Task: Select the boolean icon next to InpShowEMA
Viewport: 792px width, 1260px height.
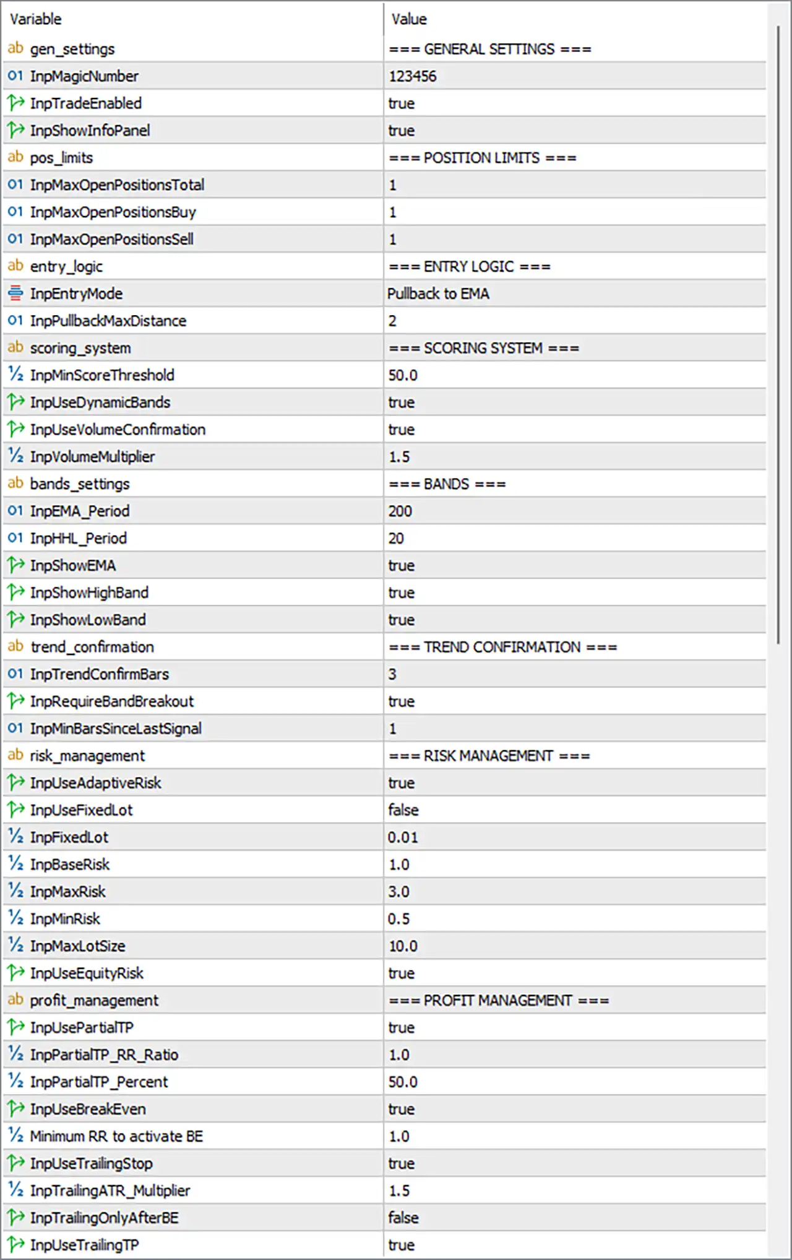Action: point(15,565)
